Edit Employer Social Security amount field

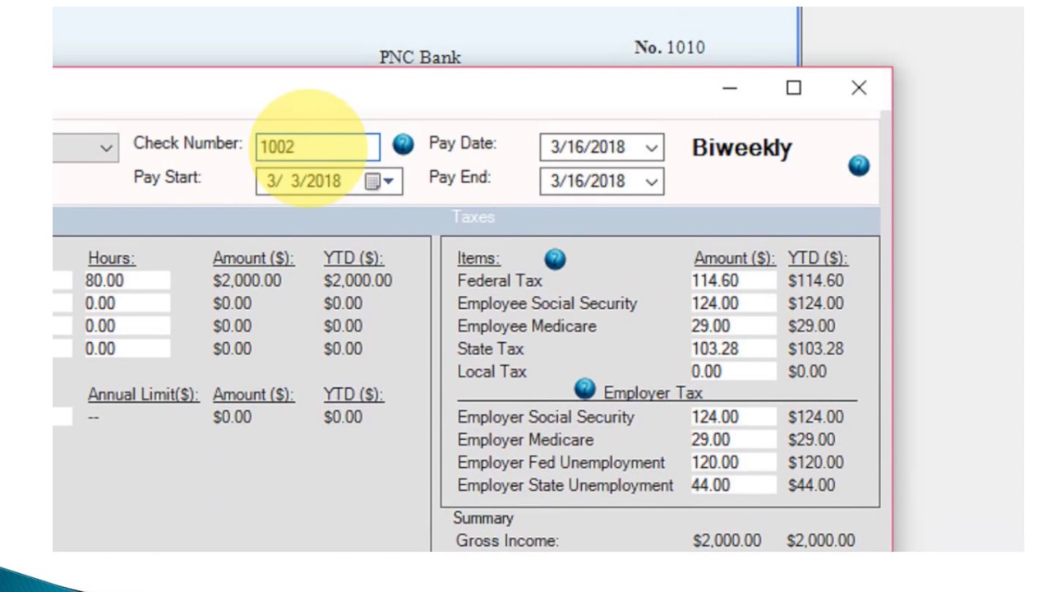pyautogui.click(x=733, y=417)
